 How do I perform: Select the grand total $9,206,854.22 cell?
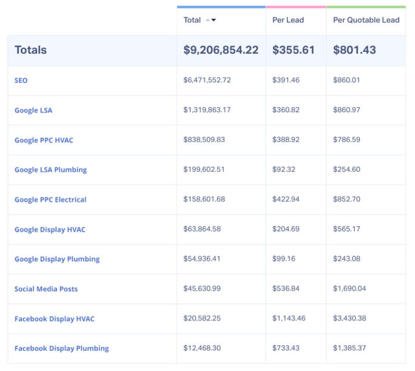pos(220,50)
